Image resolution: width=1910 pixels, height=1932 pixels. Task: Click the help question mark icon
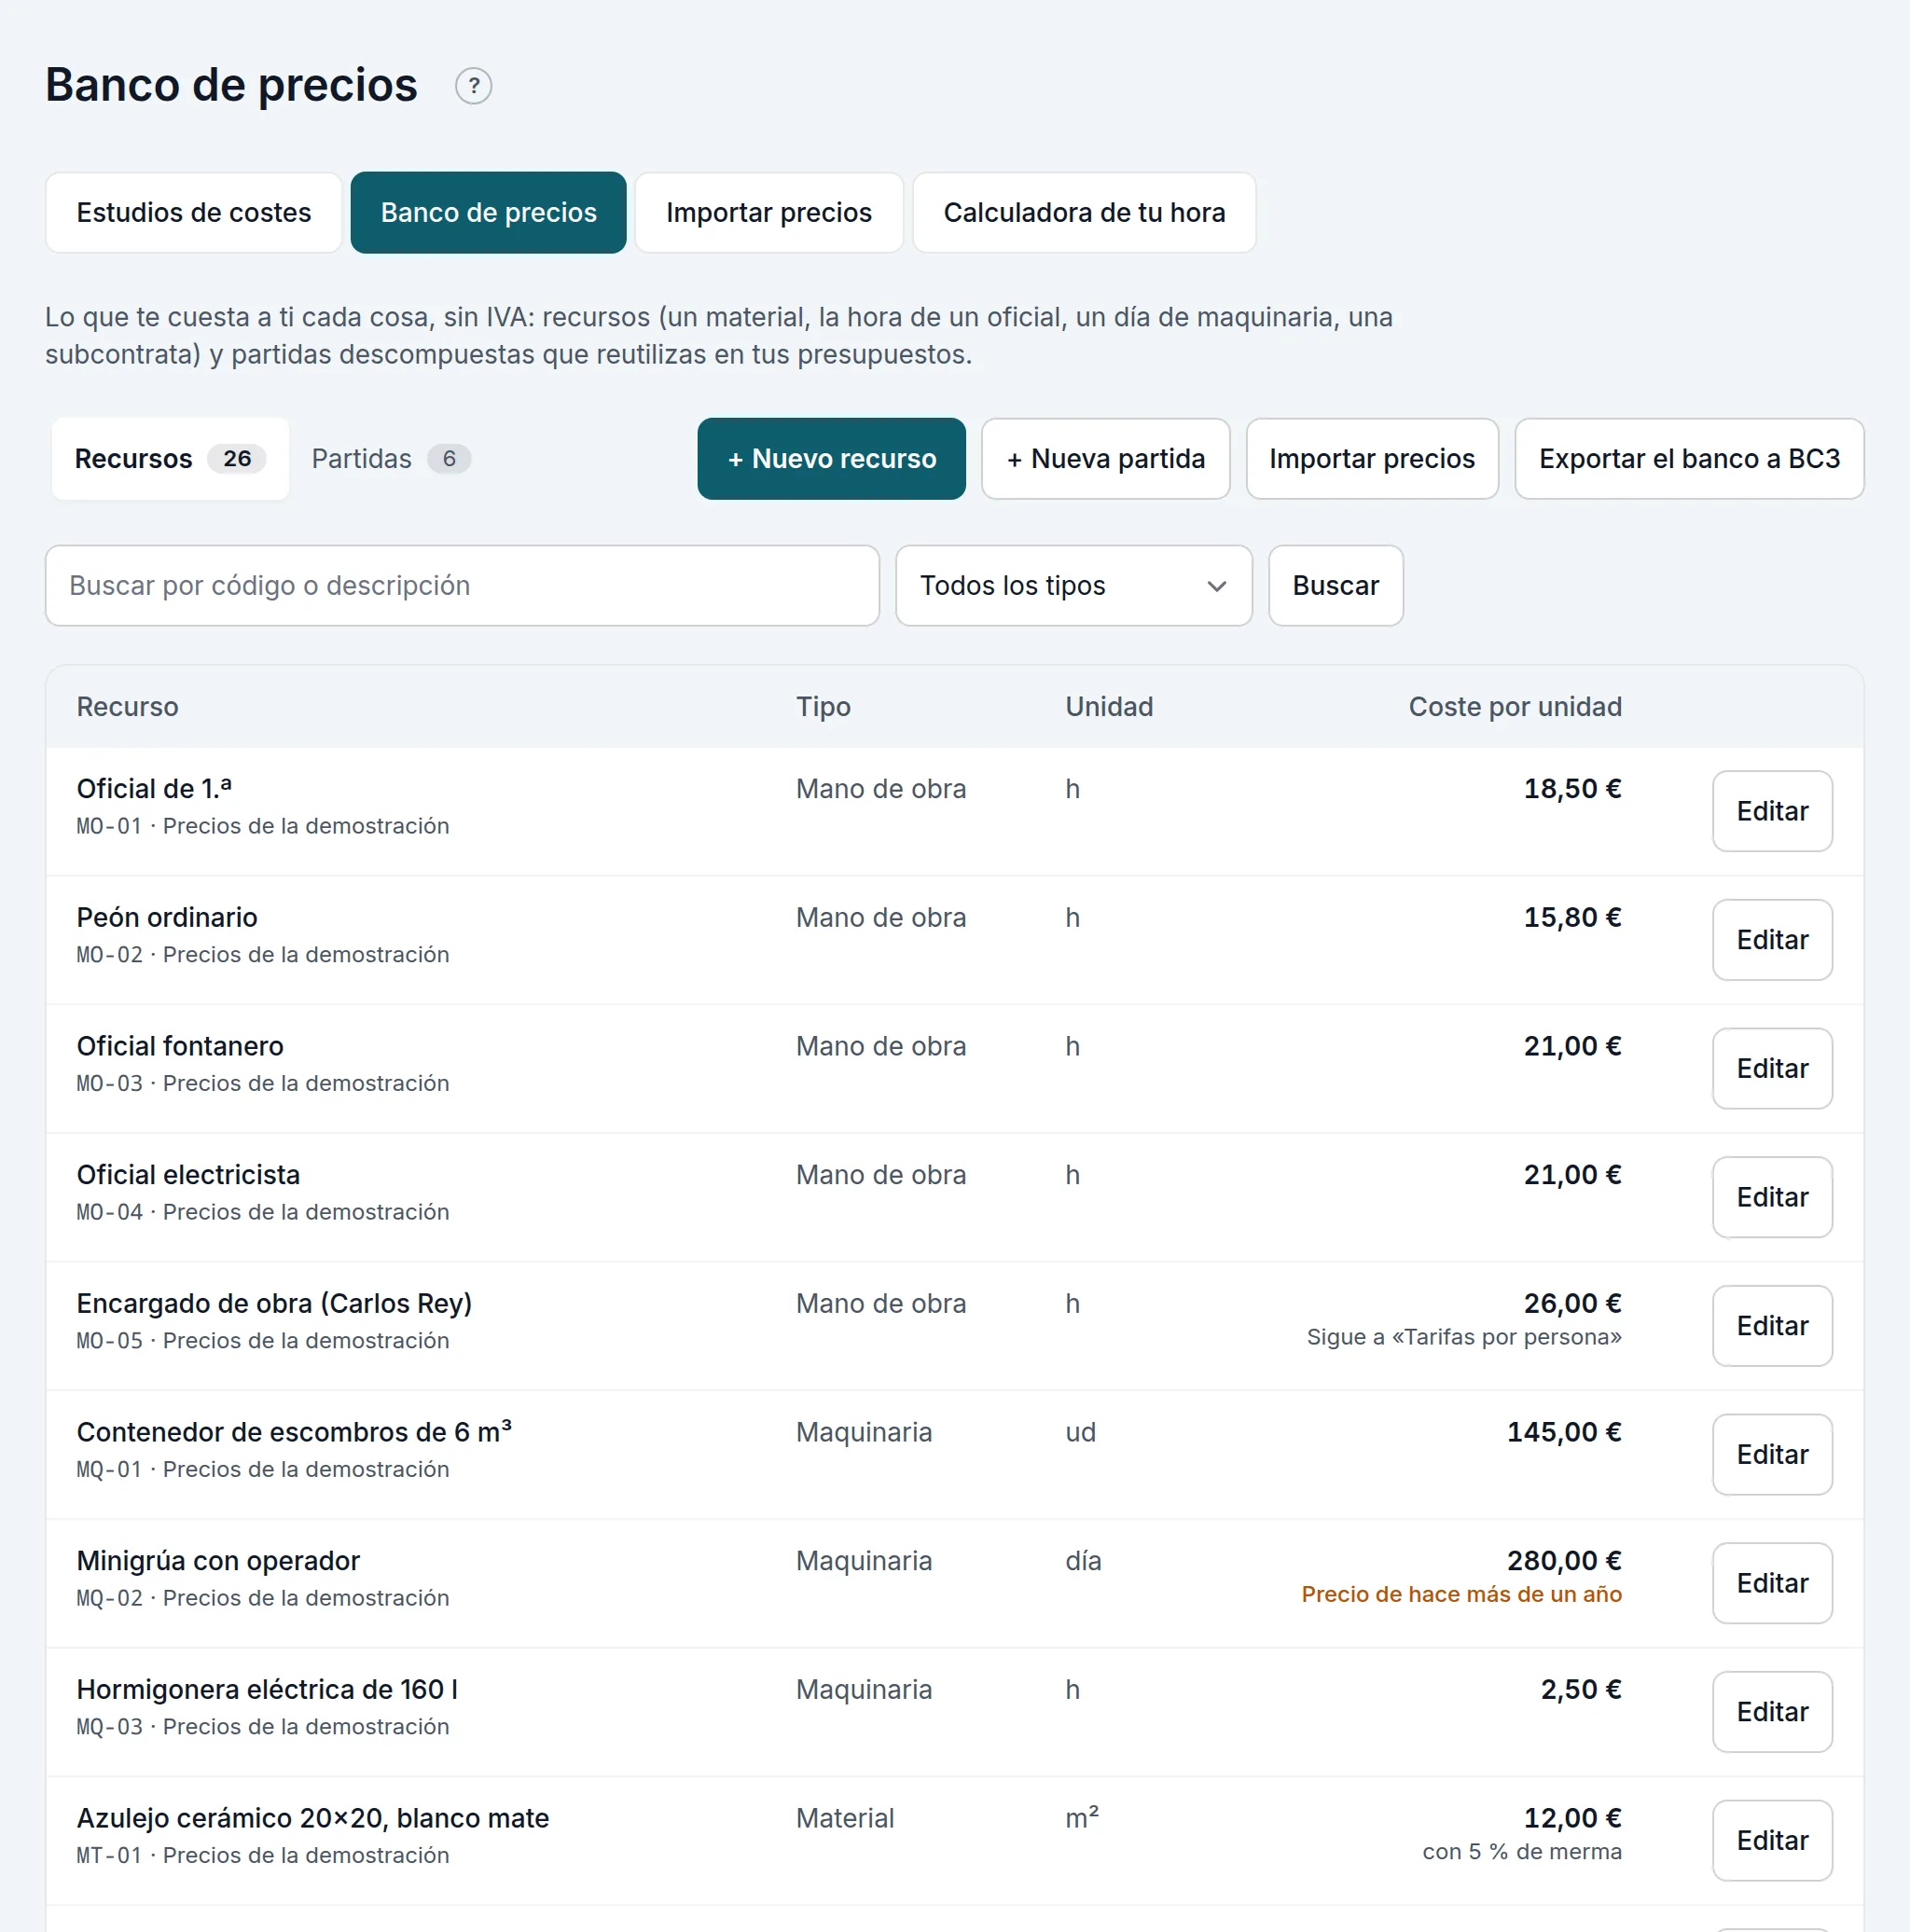pos(473,86)
